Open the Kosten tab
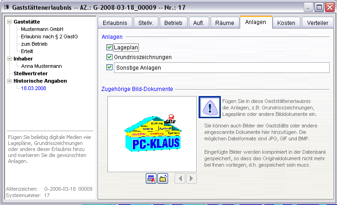The height and width of the screenshot is (205, 337). tap(286, 23)
